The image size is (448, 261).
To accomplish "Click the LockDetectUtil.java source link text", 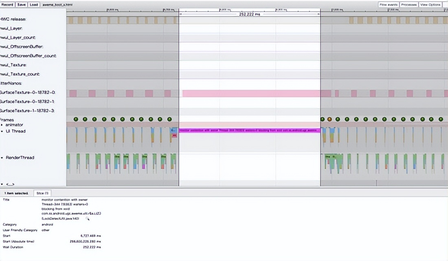I will click(60, 219).
